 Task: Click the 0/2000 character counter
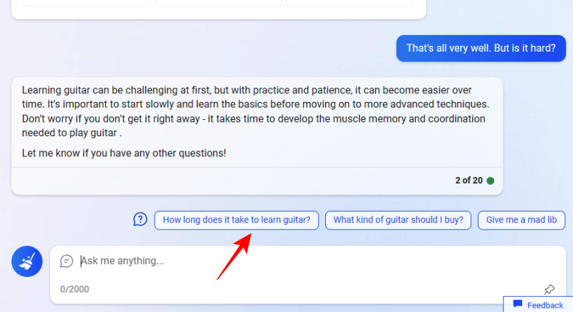click(74, 289)
